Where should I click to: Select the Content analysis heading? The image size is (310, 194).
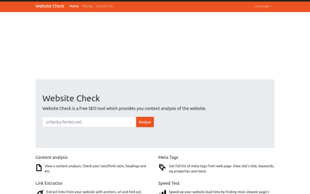click(x=52, y=157)
